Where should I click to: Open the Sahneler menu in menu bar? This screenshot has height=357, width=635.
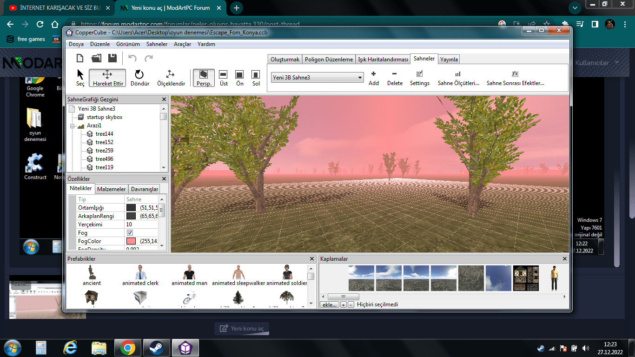(x=157, y=44)
